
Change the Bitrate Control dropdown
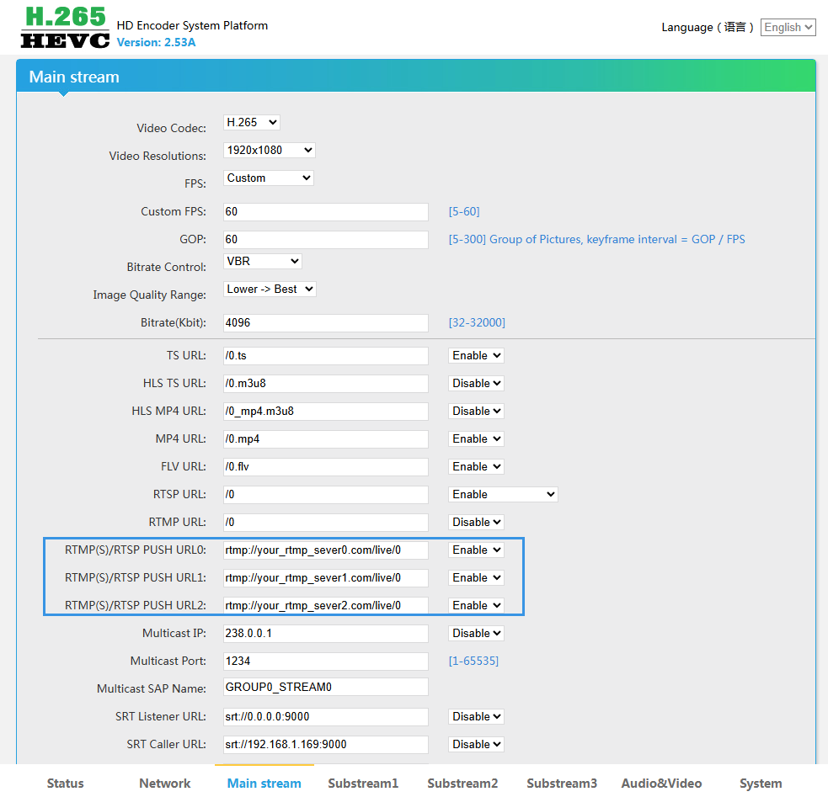pos(262,262)
